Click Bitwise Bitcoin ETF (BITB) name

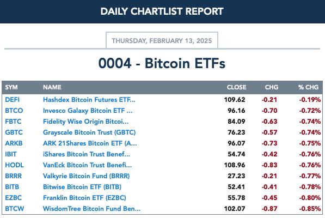82,187
